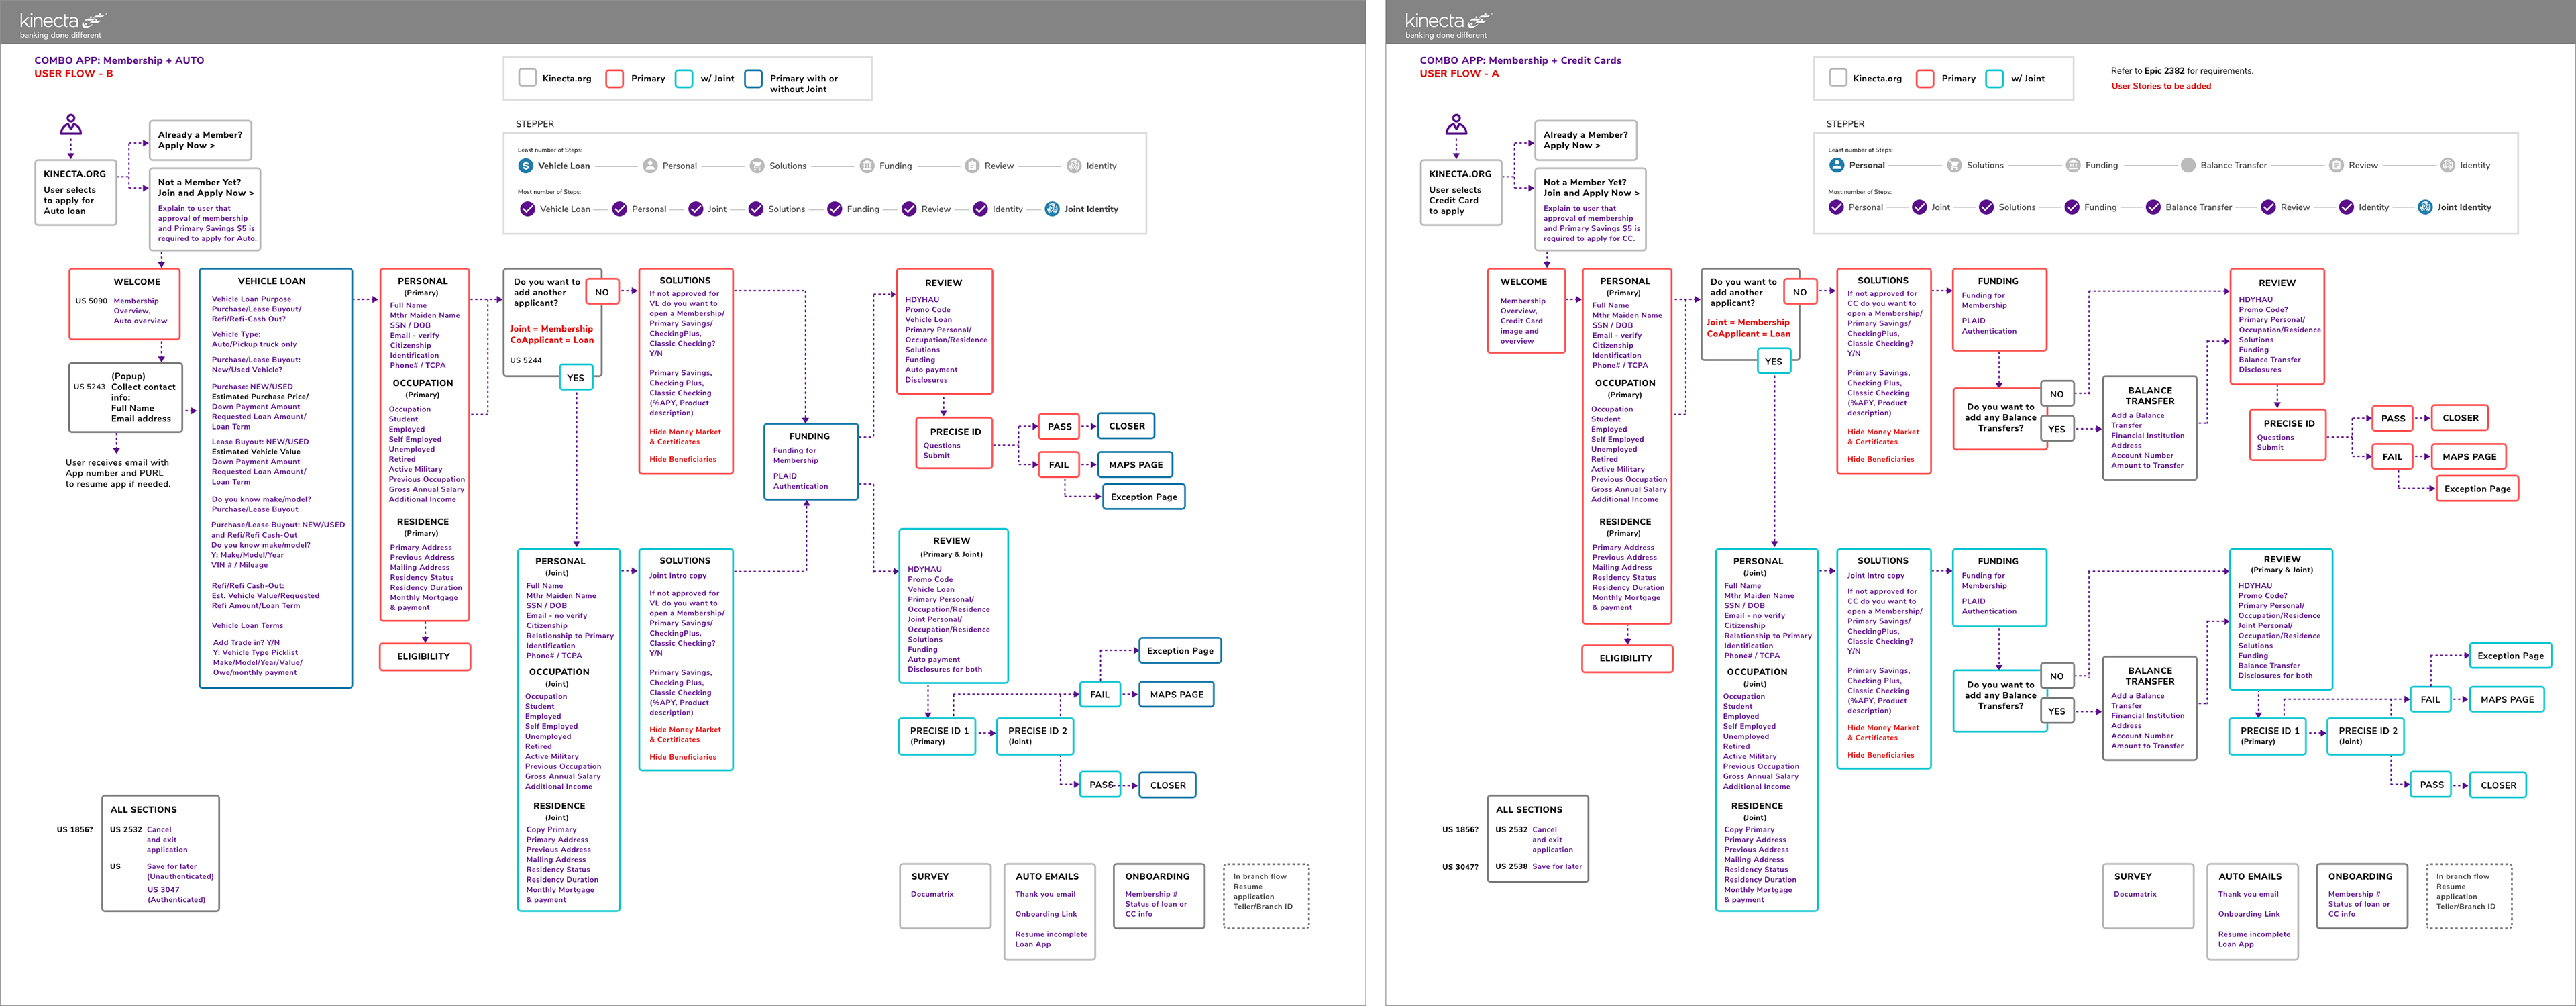Click grey fingerprint Identity icon in Credit Cards stepper

(2447, 165)
